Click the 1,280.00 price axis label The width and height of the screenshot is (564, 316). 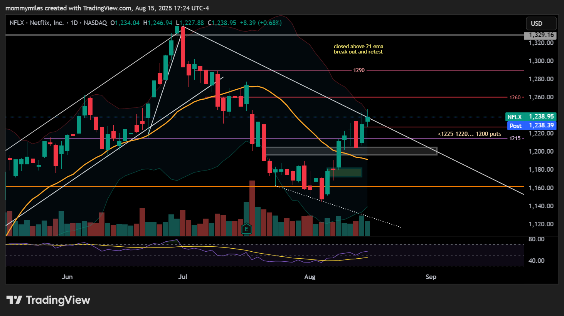tap(541, 79)
